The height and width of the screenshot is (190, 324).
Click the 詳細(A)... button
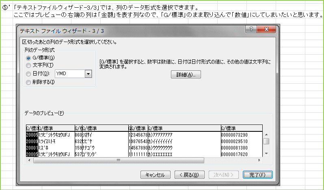click(186, 74)
